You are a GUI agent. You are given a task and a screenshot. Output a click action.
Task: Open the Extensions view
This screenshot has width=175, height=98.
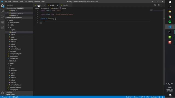point(2,27)
